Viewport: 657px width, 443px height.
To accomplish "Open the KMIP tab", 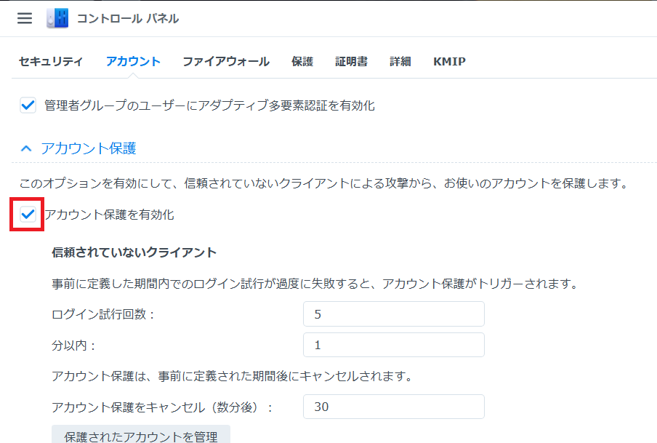I will [x=449, y=61].
